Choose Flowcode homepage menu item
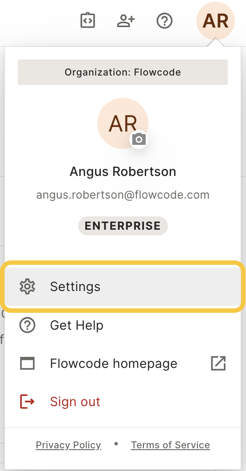Viewport: 246px width, 471px height. (x=123, y=363)
